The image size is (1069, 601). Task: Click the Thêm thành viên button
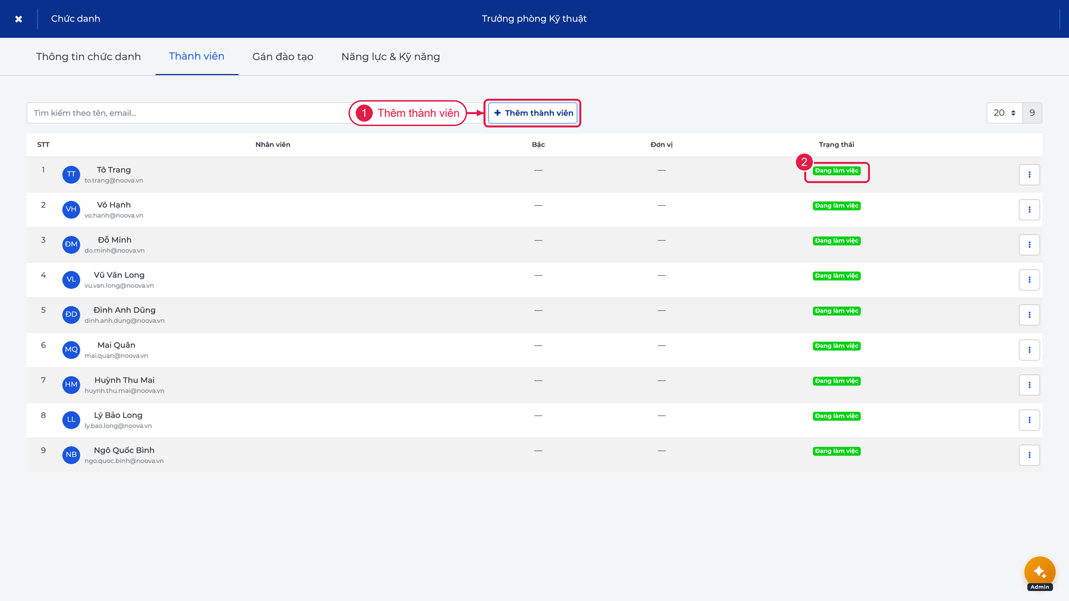532,113
